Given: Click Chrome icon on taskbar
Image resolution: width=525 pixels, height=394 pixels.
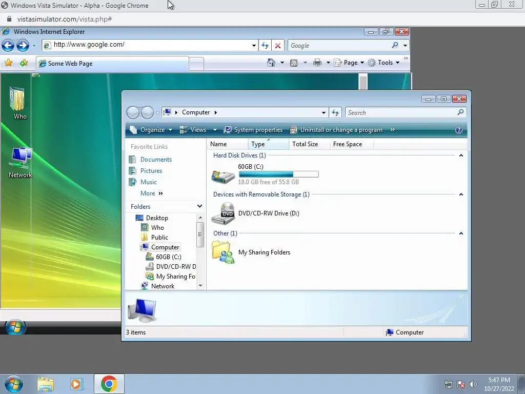Looking at the screenshot, I should point(109,384).
